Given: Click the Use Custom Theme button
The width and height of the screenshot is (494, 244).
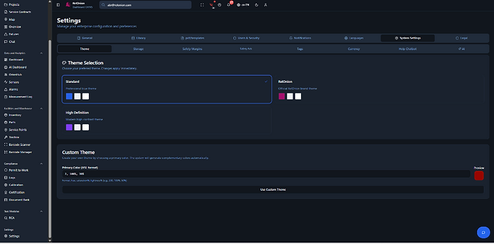Looking at the screenshot, I should (273, 189).
